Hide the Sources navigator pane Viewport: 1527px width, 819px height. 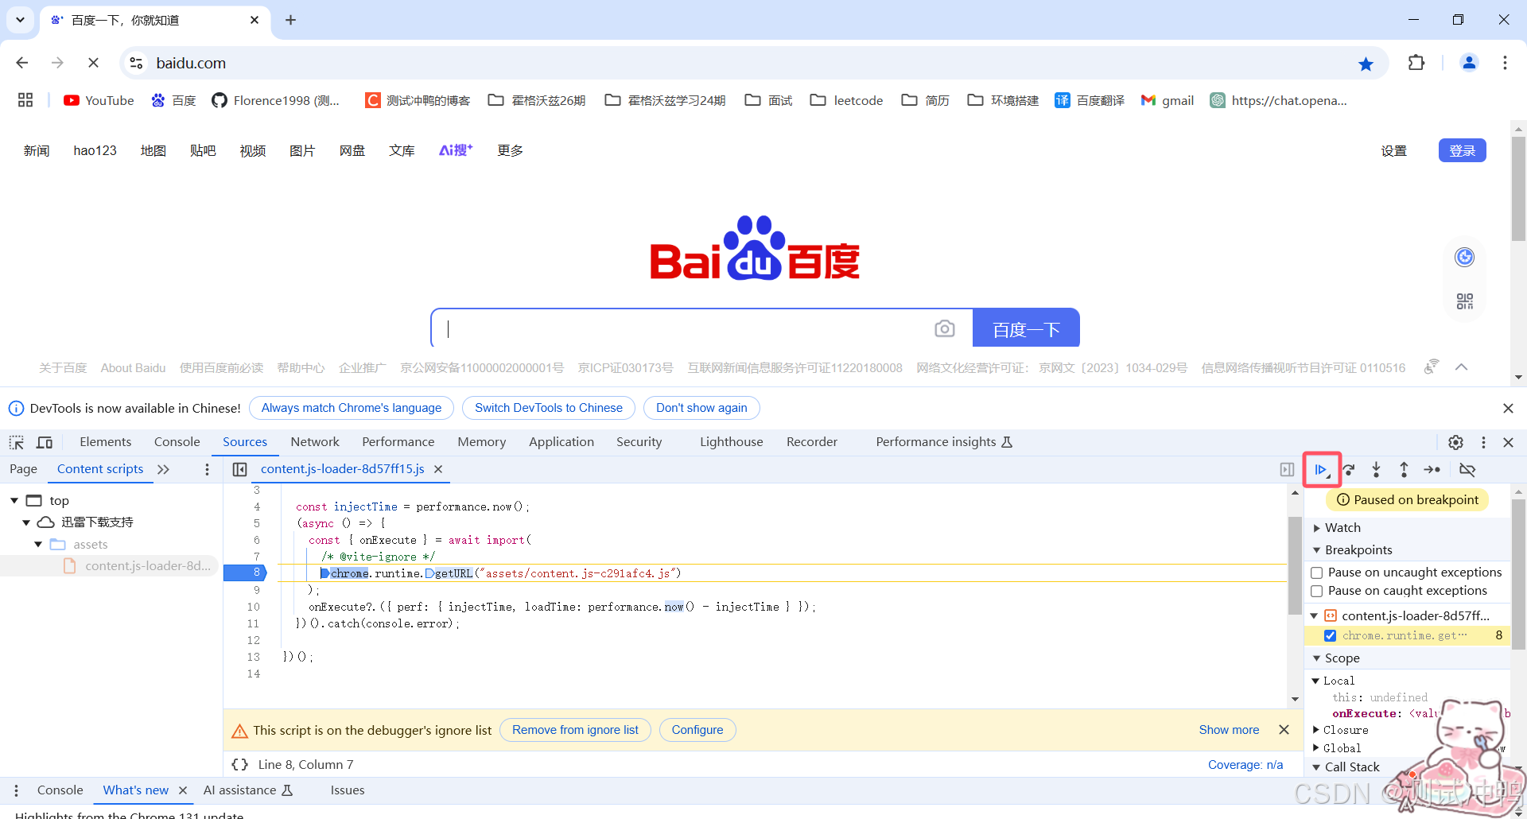(x=239, y=469)
